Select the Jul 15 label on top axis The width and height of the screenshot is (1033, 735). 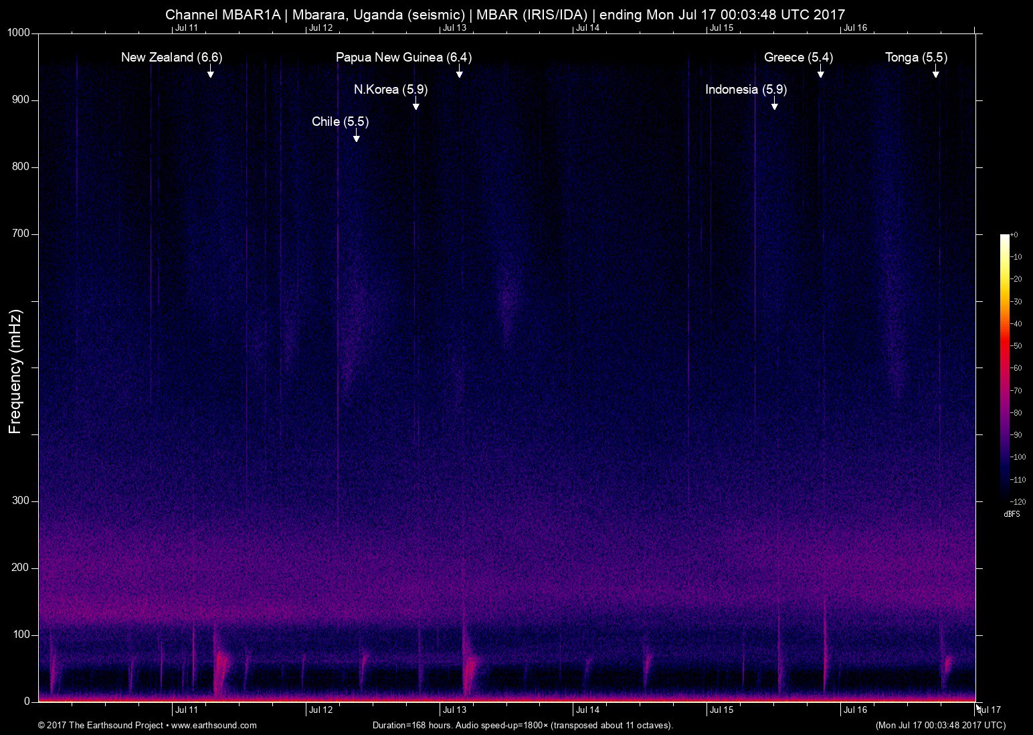721,27
